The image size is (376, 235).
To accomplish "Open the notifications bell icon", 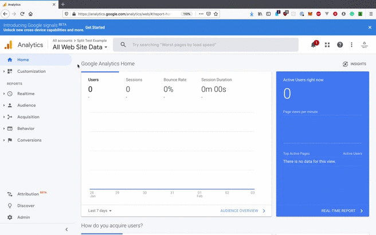I will pos(314,45).
